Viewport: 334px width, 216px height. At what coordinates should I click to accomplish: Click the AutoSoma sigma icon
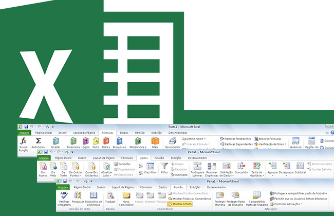click(38, 141)
